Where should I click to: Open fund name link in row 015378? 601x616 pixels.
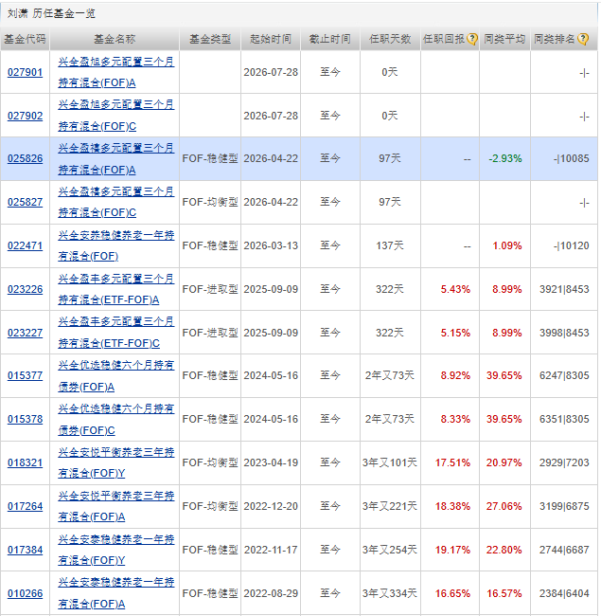click(x=116, y=420)
